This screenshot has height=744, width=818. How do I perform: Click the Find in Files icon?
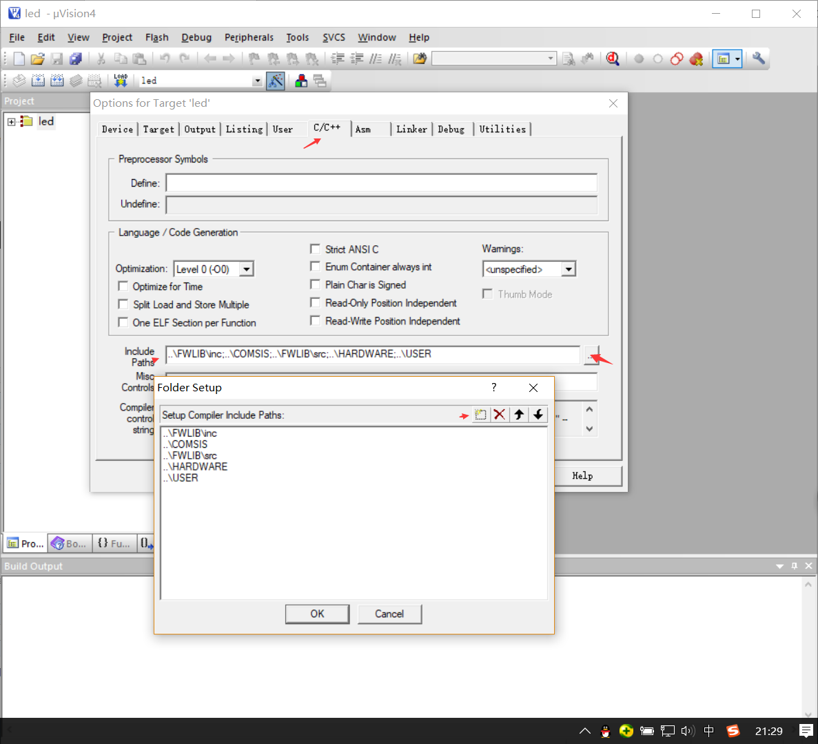(420, 59)
